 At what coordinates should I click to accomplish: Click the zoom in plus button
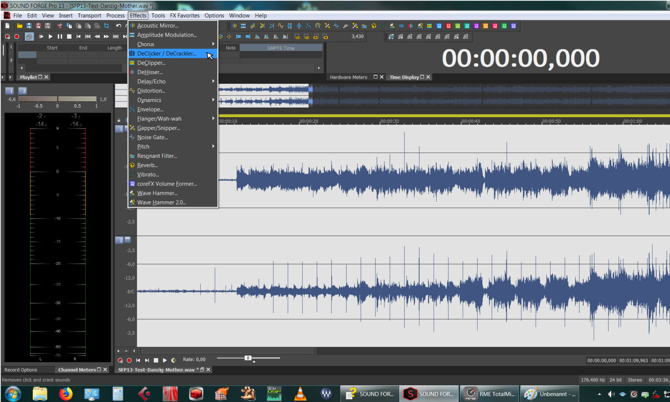pyautogui.click(x=118, y=351)
